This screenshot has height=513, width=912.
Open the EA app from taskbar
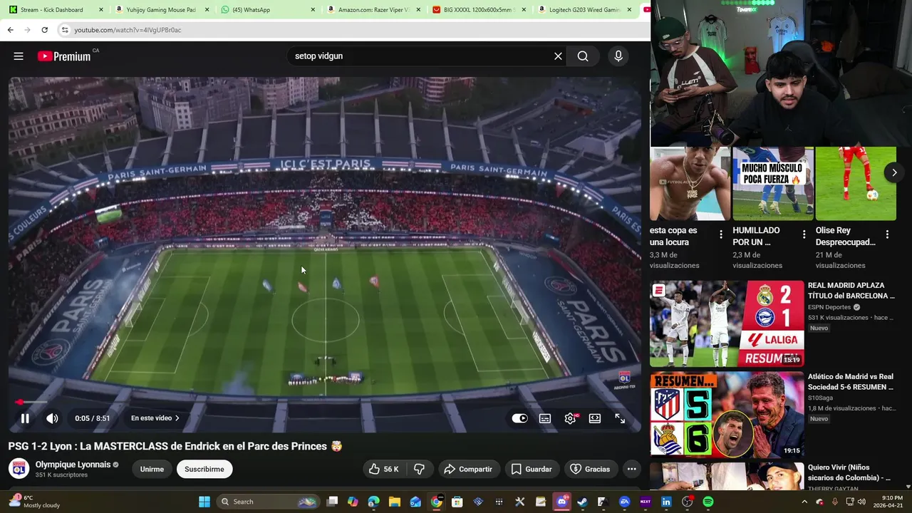pyautogui.click(x=625, y=502)
